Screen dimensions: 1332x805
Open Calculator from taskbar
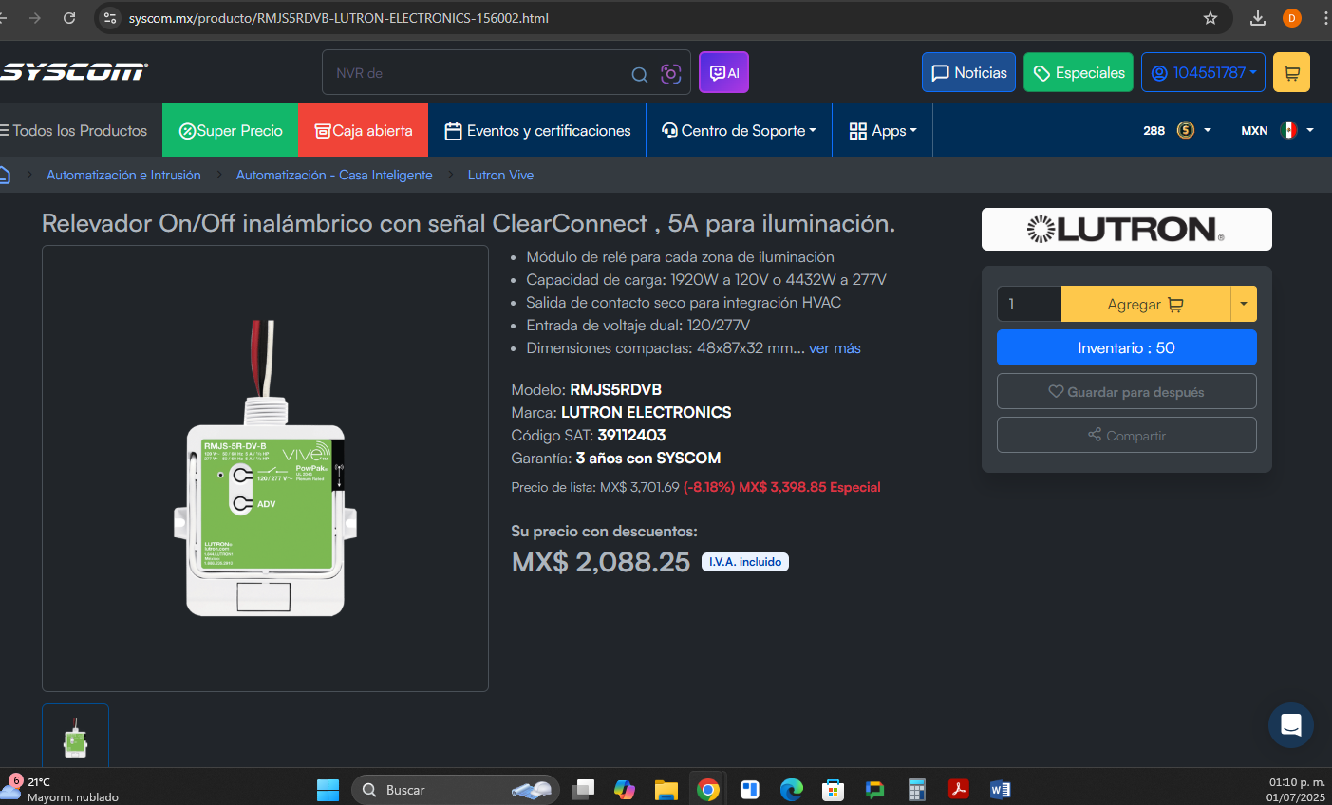[916, 790]
